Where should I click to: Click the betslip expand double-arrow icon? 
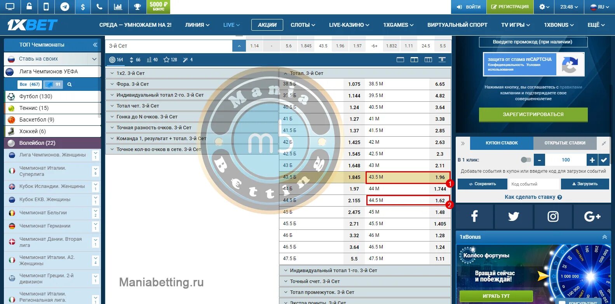[463, 143]
